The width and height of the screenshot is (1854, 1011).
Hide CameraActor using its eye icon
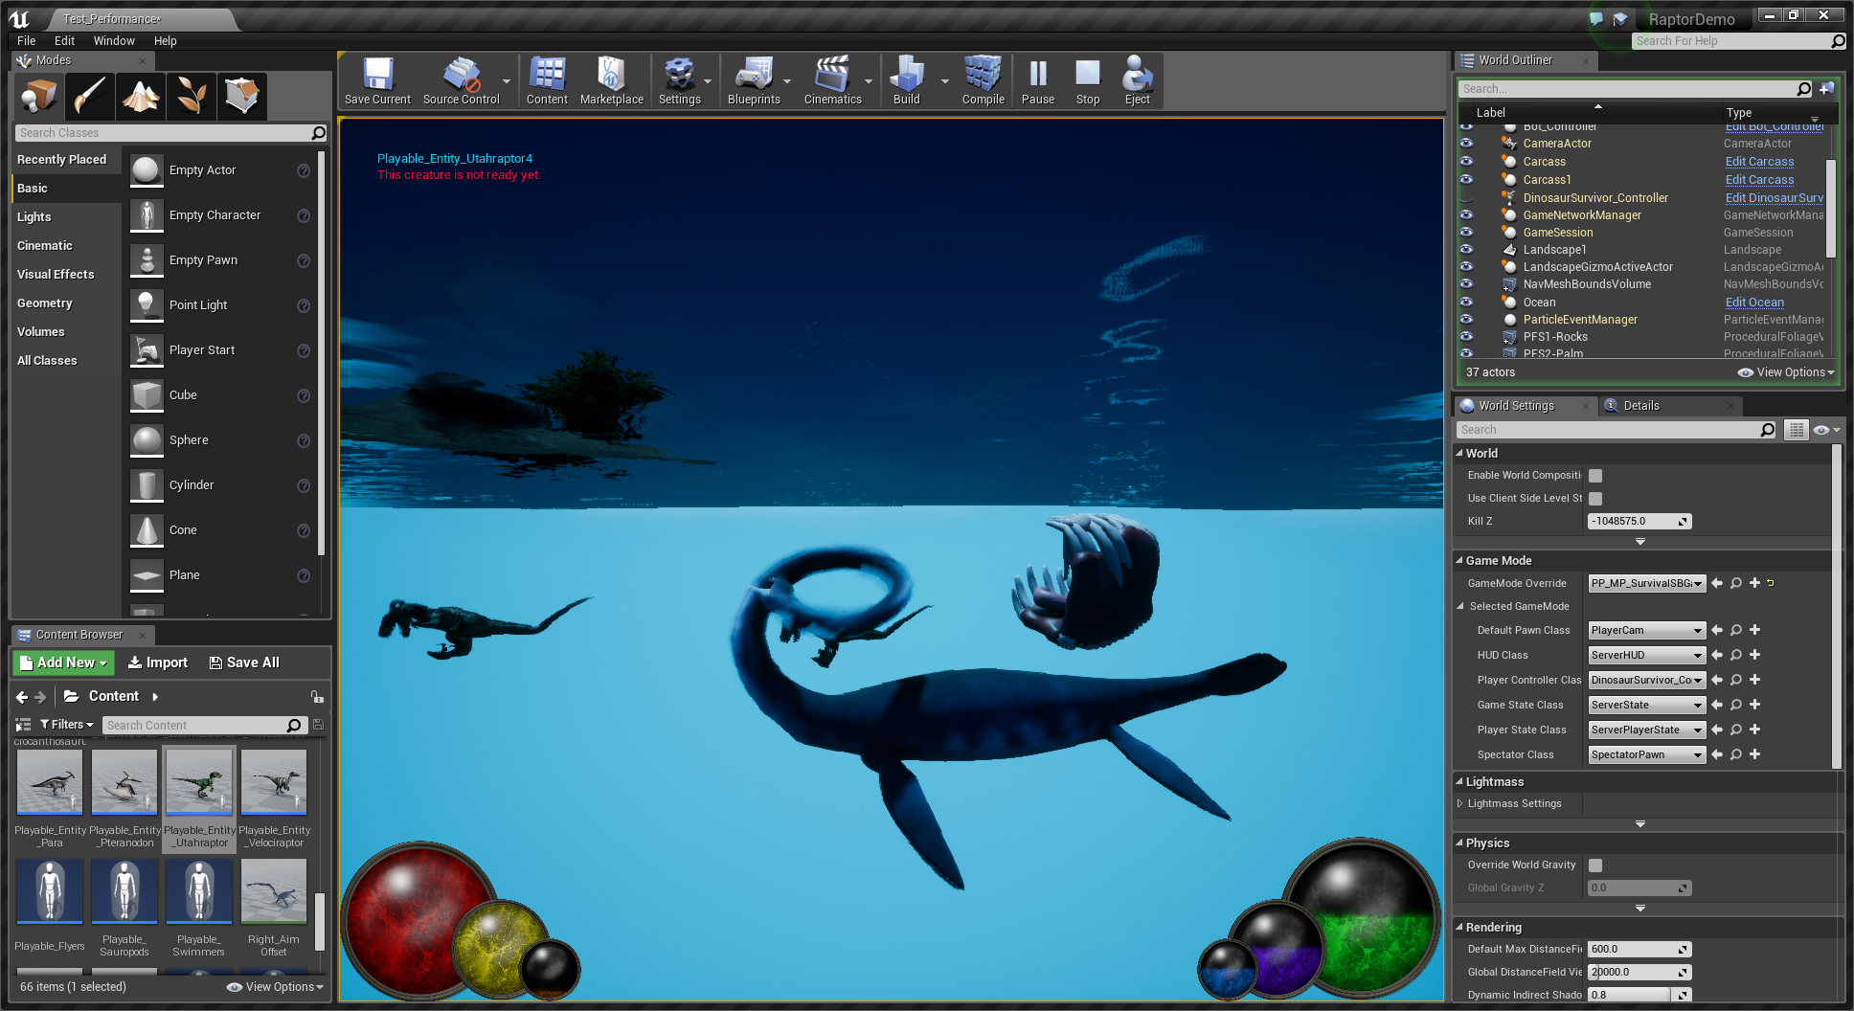coord(1466,143)
